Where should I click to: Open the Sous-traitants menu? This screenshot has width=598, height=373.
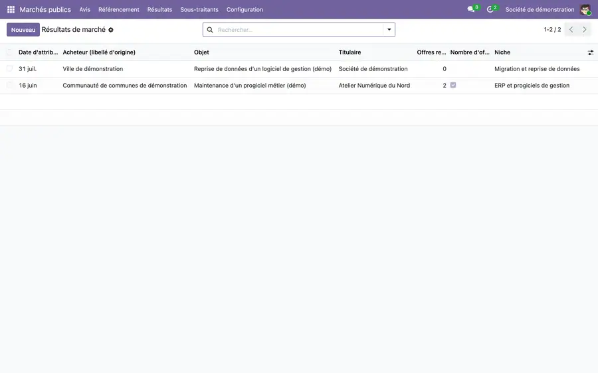tap(199, 9)
